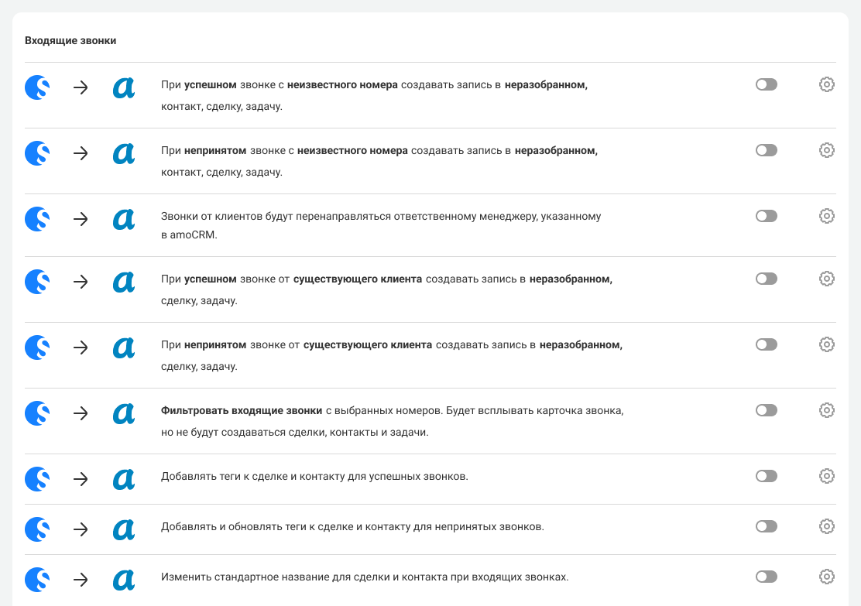Click amoCRM 'a' logo in the manager forwarding row
Screen dimensions: 861x606
(124, 219)
